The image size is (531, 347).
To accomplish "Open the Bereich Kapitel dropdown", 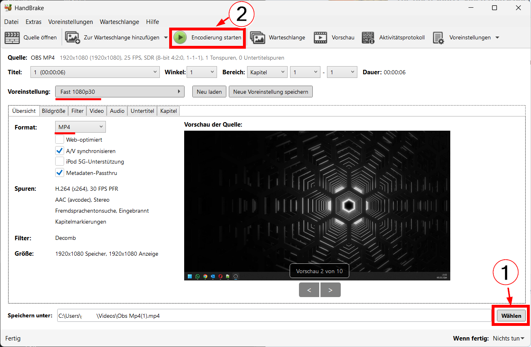I will tap(267, 72).
